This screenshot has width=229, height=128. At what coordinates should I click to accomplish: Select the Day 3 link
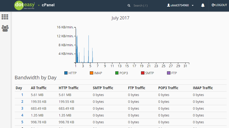(22, 109)
